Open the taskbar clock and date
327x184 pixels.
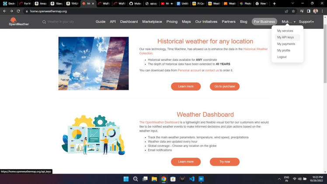coord(317,179)
